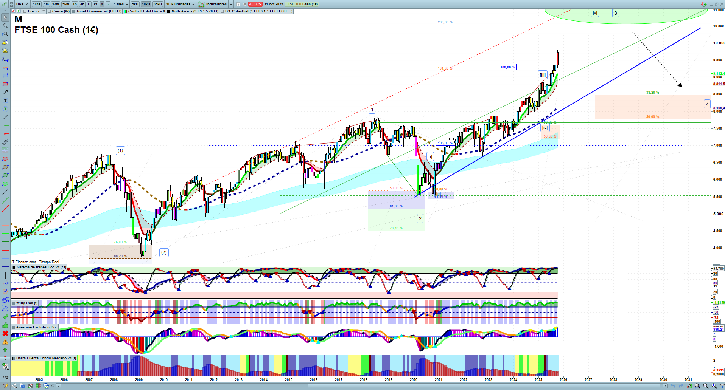Toggle Sistema de trenes Doc v4 panel marker

pos(13,267)
